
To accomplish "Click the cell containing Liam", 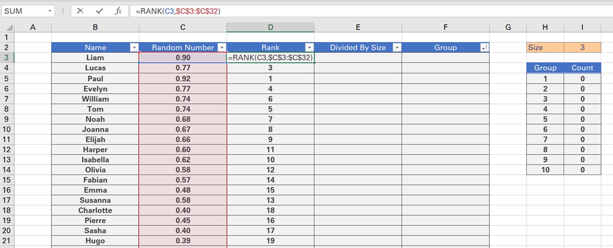I will pos(95,57).
